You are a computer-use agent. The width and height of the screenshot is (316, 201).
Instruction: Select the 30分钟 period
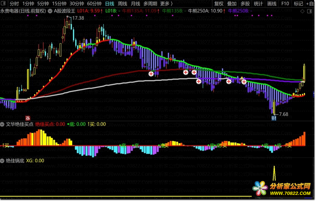coord(77,4)
